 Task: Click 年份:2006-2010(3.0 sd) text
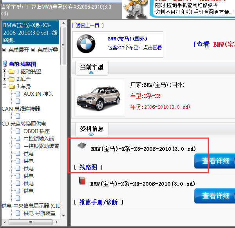160,107
